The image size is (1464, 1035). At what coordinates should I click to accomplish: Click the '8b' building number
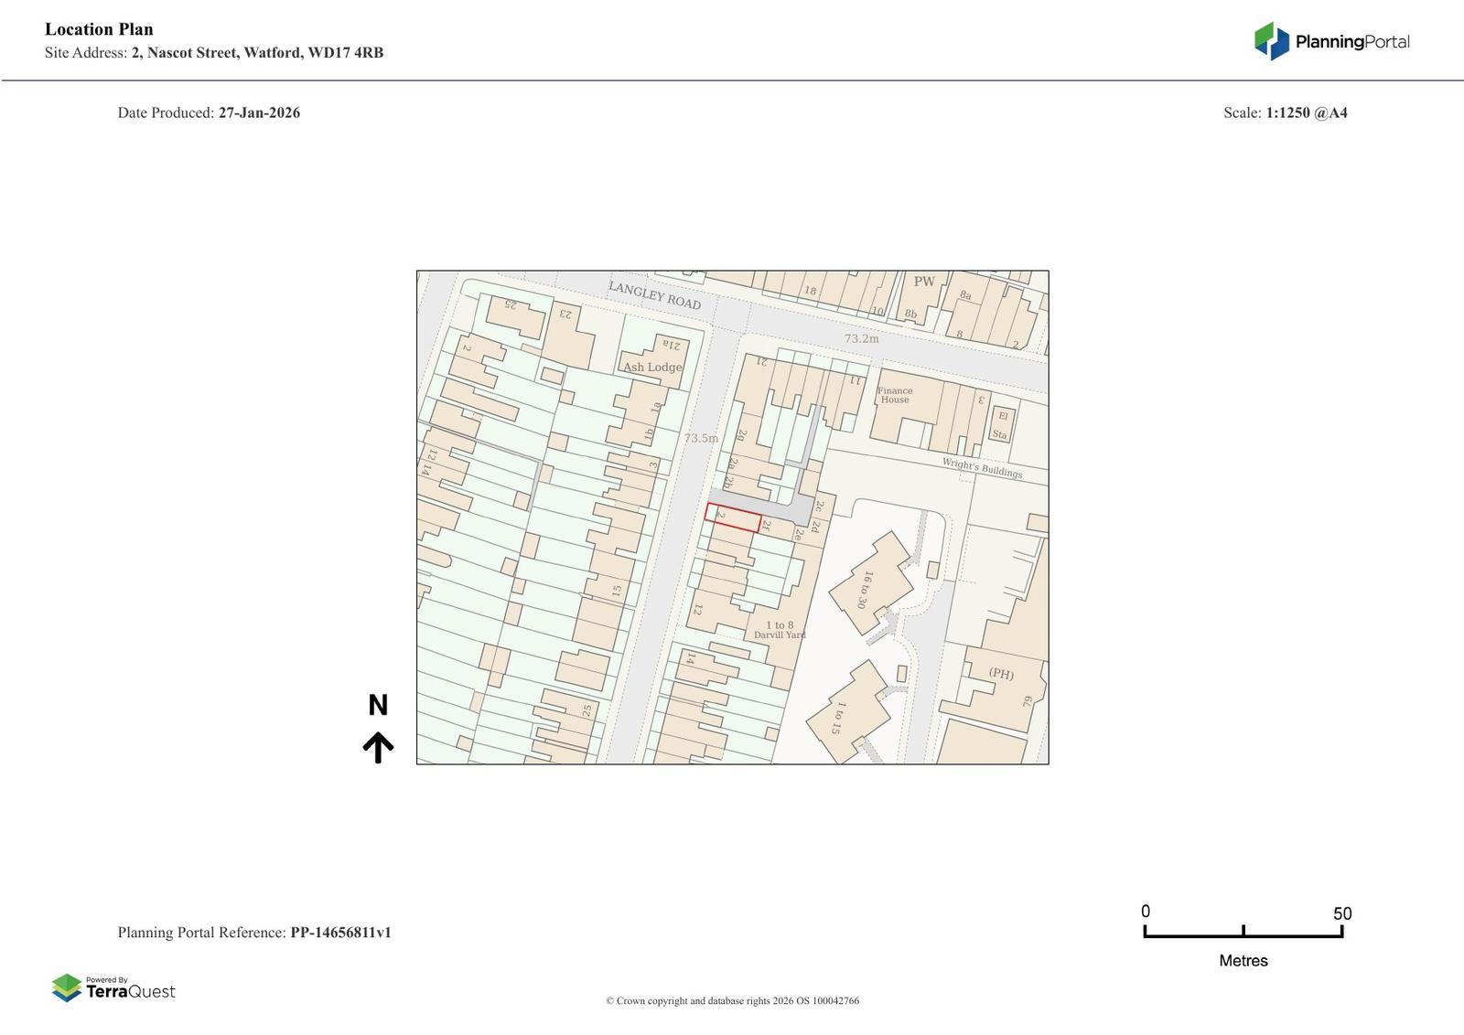(910, 314)
